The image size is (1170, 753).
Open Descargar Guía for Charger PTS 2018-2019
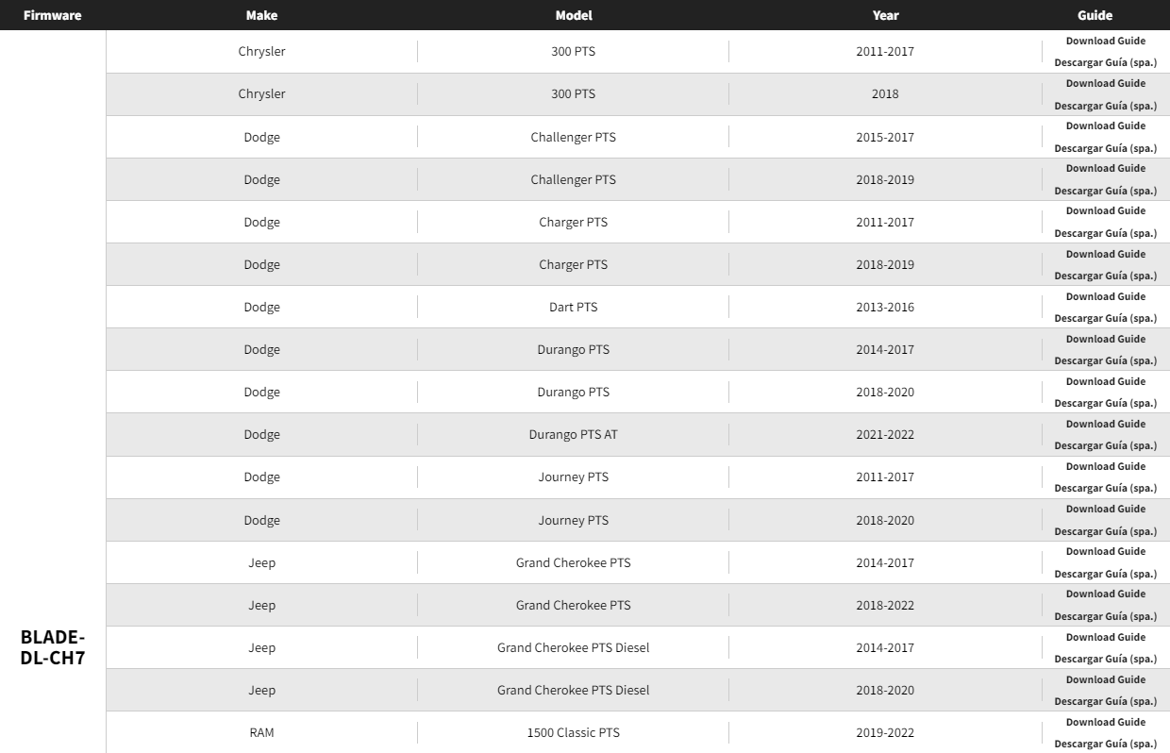pyautogui.click(x=1105, y=276)
